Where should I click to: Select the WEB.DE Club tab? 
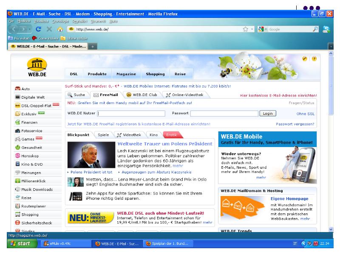(142, 95)
